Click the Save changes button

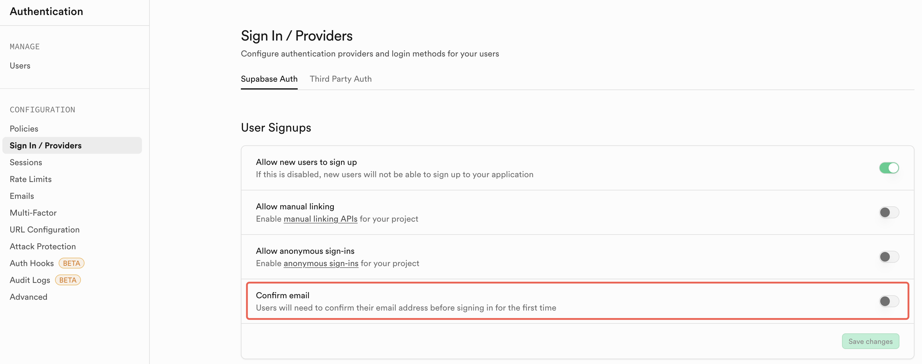click(870, 341)
